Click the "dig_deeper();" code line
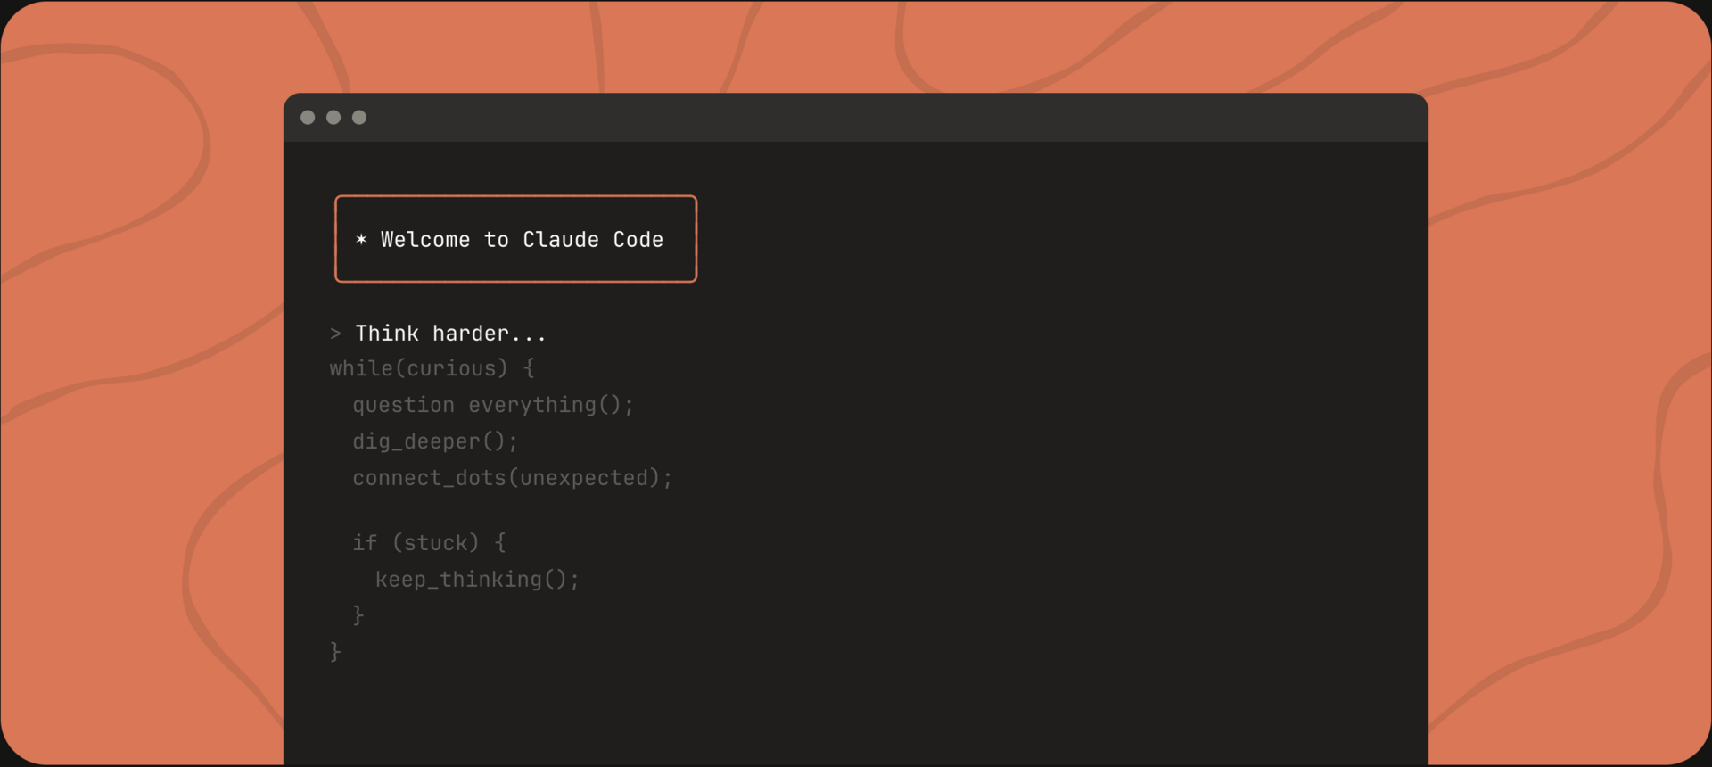The height and width of the screenshot is (767, 1712). [435, 441]
